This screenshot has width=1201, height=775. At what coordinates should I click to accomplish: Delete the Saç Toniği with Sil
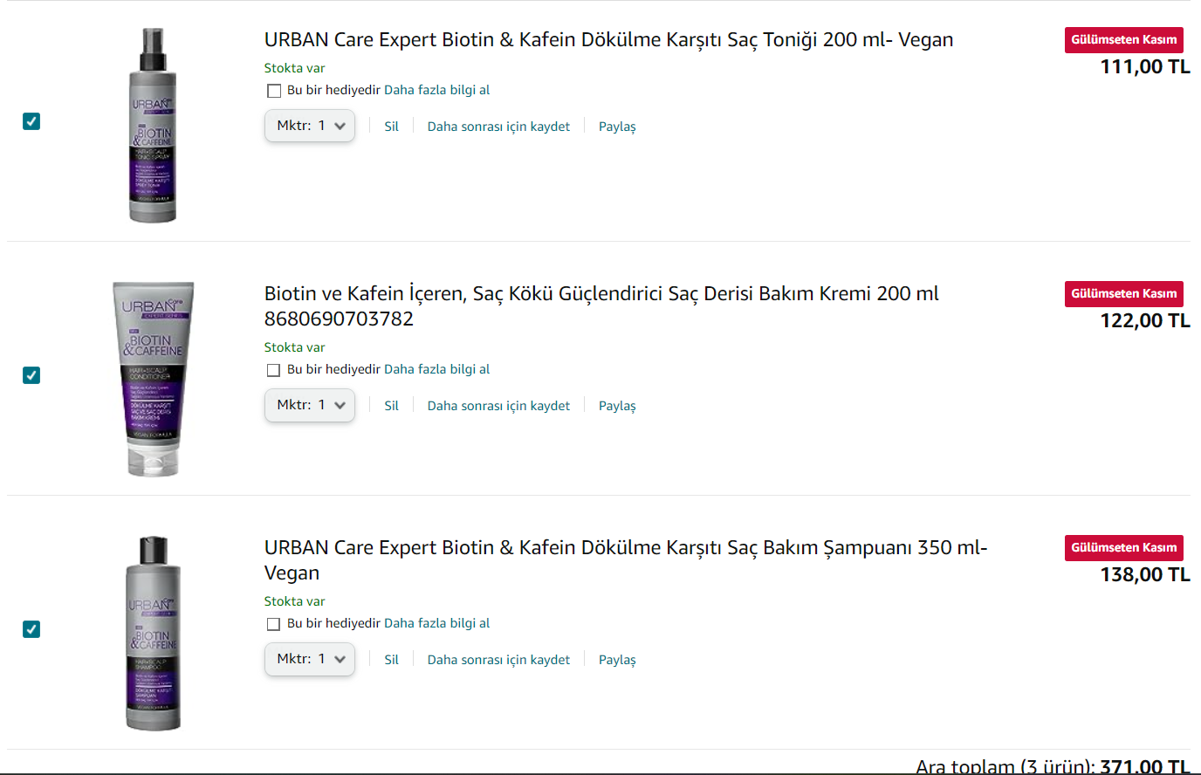pos(391,127)
